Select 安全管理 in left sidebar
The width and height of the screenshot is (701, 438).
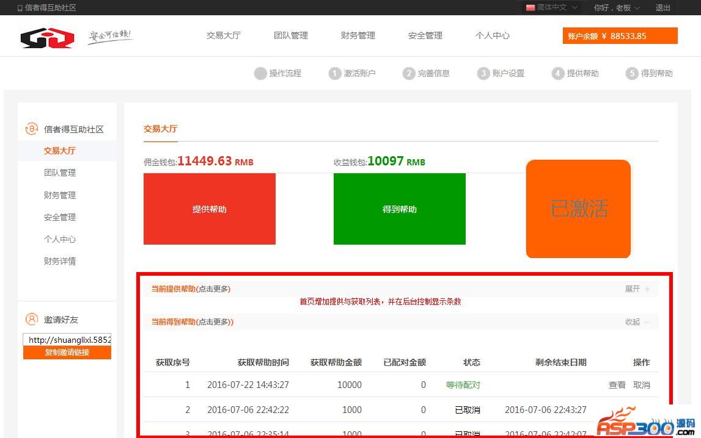tap(60, 217)
